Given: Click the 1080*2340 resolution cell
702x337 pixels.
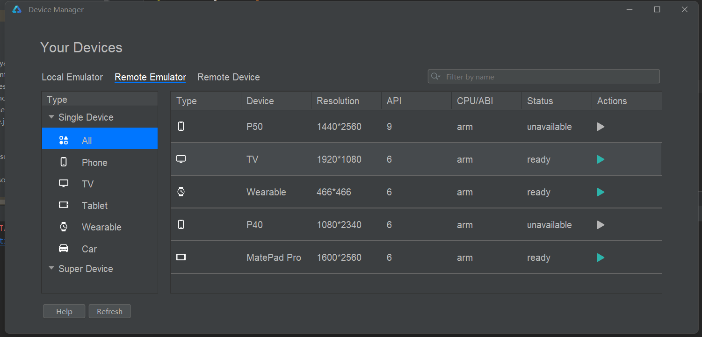Looking at the screenshot, I should [339, 225].
